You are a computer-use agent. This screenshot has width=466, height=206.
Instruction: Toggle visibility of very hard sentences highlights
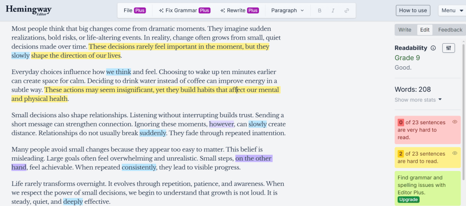pyautogui.click(x=454, y=122)
